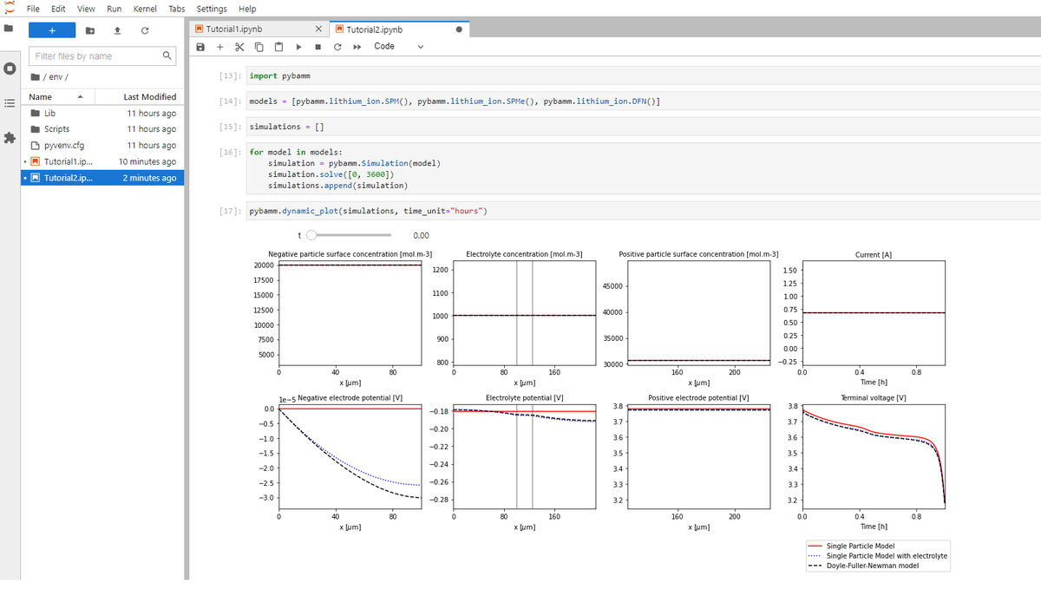The height and width of the screenshot is (589, 1041).
Task: Click the Negative electrode potential plot
Action: [350, 455]
